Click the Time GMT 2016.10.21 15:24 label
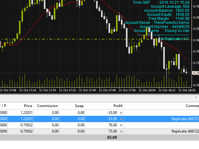199x149 pixels. [x=161, y=2]
